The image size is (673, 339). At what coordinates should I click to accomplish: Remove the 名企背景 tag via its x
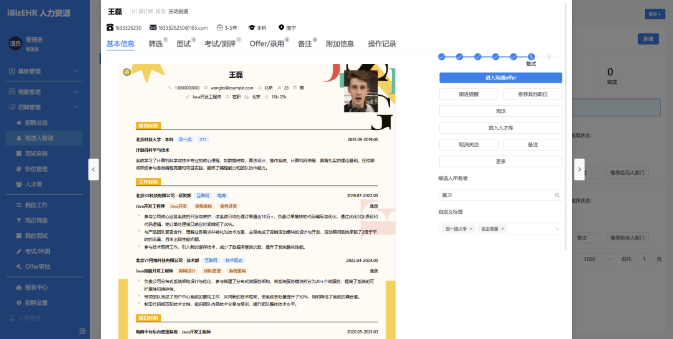503,229
